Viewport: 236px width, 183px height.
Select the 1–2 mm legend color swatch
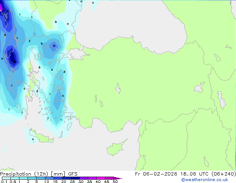[23, 178]
